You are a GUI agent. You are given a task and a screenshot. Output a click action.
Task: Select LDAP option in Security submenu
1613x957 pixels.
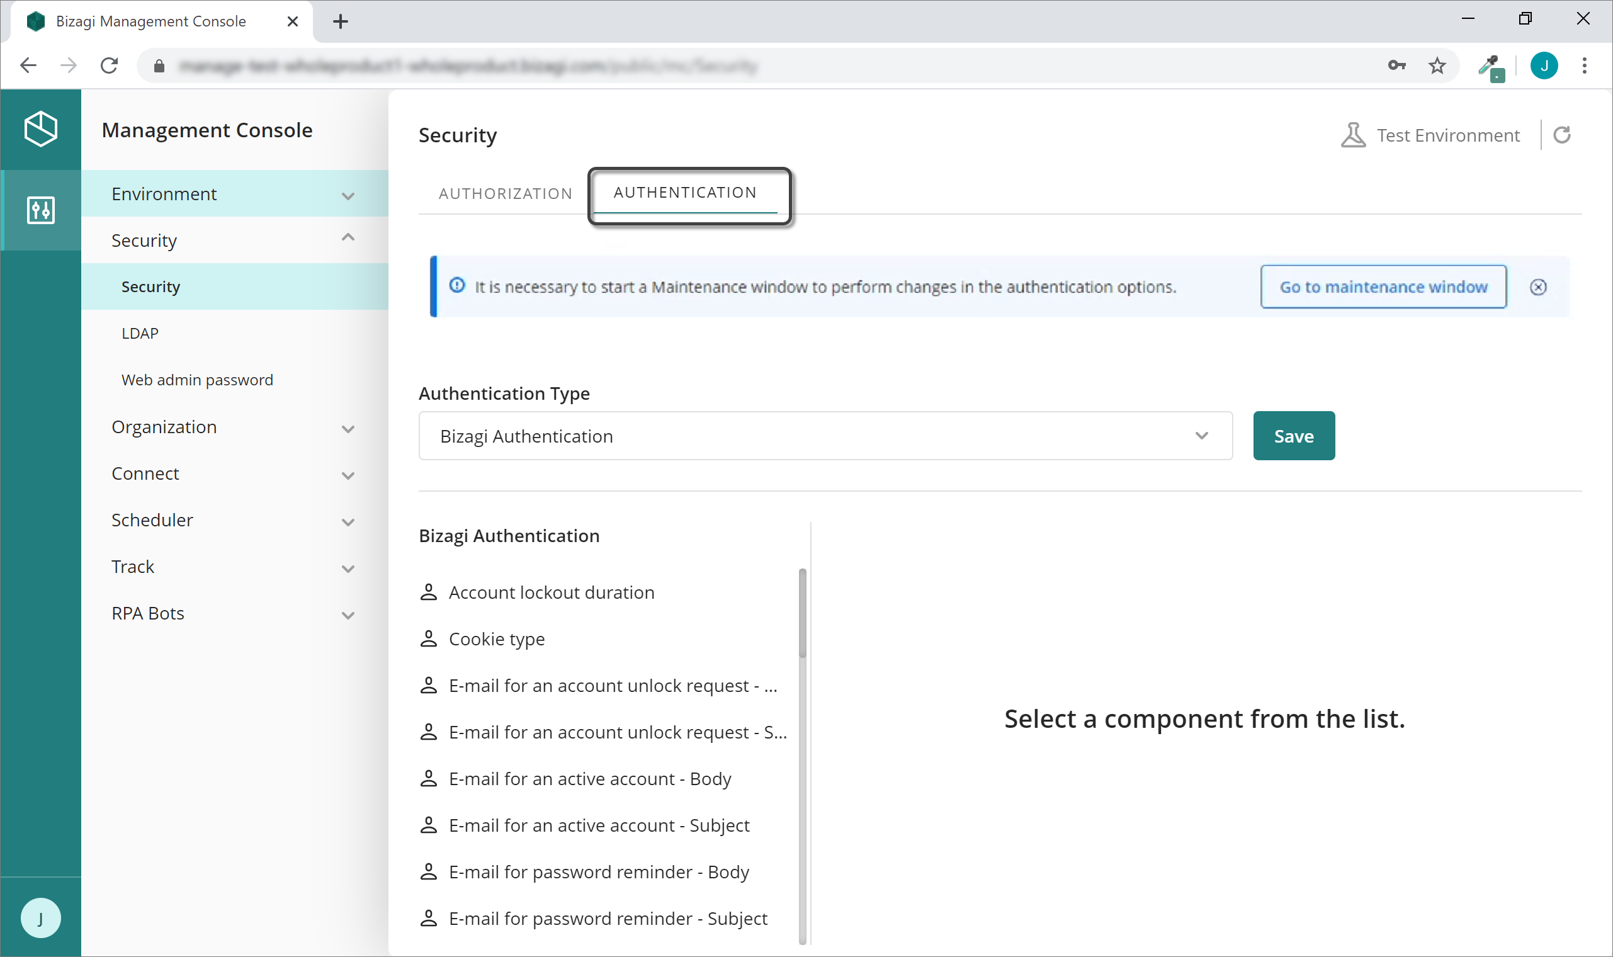click(x=139, y=332)
